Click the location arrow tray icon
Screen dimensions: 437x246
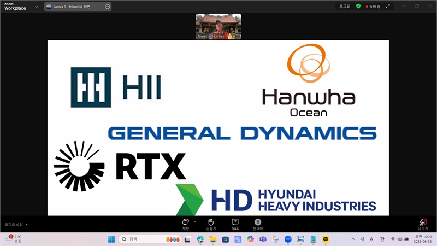[362, 239]
